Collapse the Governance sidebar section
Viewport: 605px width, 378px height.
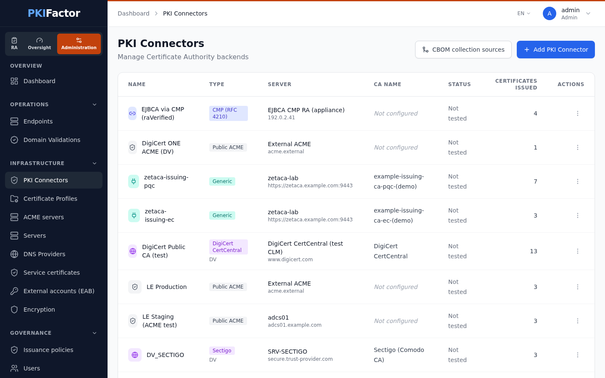tap(95, 333)
